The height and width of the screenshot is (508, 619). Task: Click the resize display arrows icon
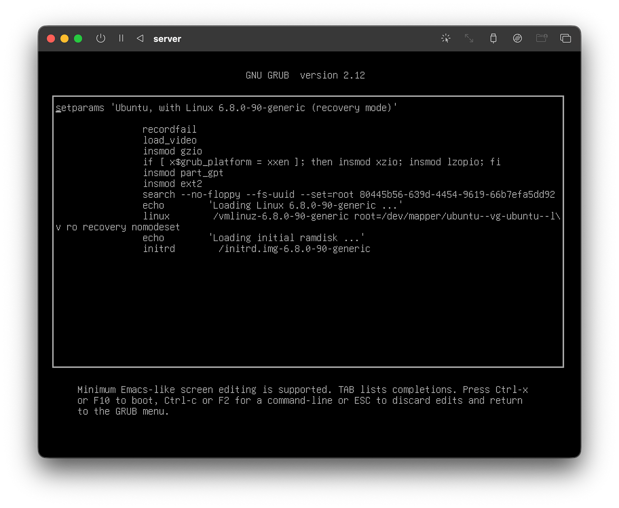tap(469, 39)
